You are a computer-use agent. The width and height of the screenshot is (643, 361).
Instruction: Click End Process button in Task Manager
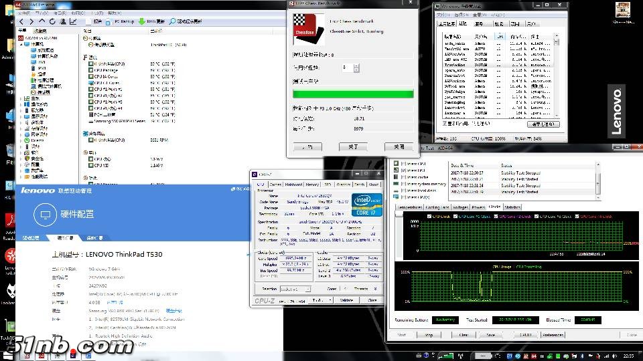[543, 124]
